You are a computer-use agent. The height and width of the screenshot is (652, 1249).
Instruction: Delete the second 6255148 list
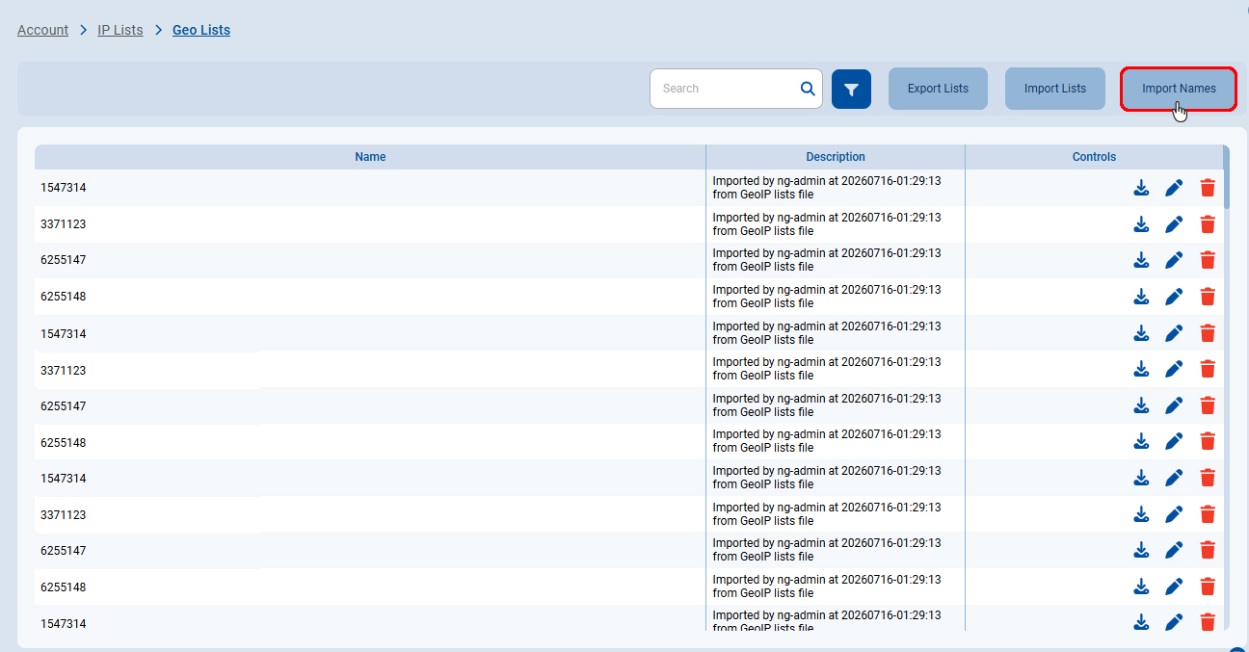(x=1208, y=441)
